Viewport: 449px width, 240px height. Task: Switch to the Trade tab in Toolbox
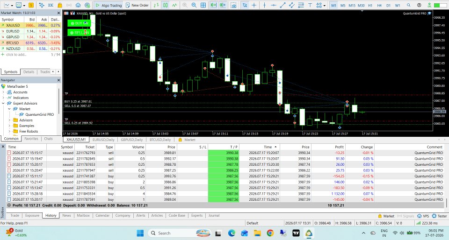14,215
